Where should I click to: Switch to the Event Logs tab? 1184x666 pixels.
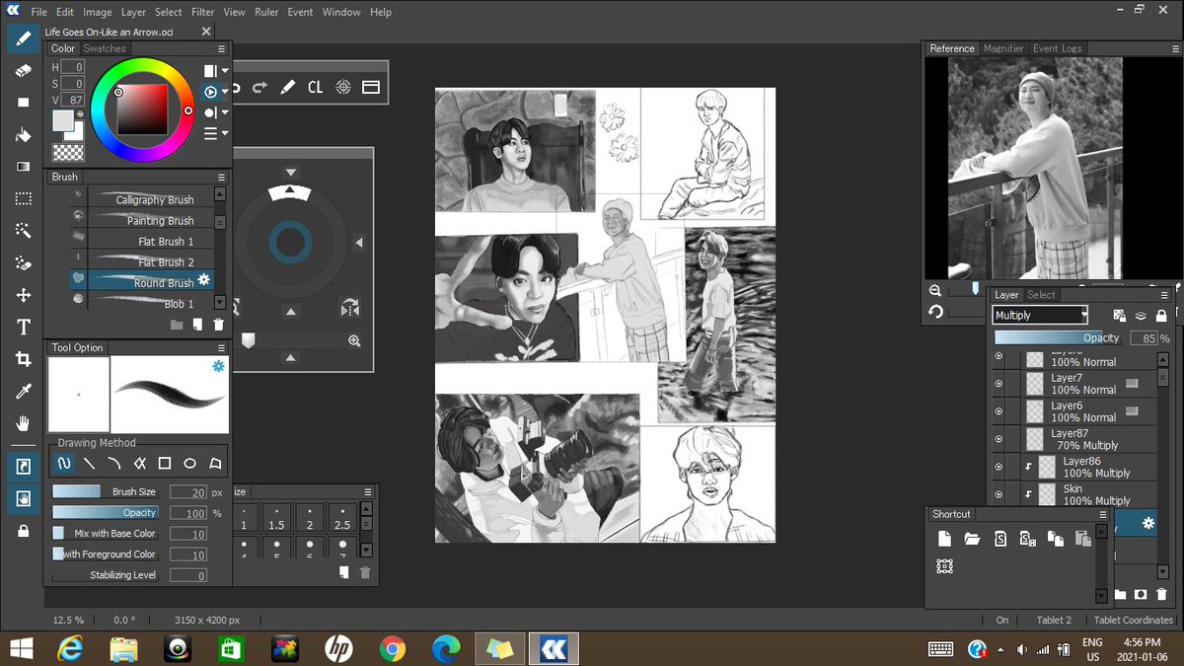point(1058,48)
